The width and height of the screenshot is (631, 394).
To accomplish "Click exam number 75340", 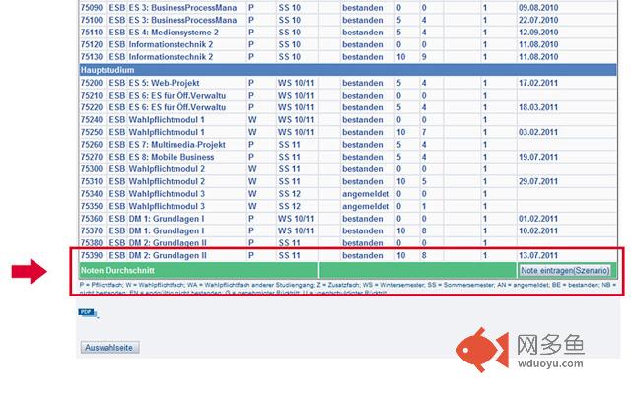I will click(x=92, y=194).
